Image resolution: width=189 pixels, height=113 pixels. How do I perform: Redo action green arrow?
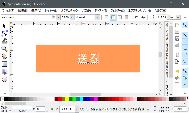coord(177,78)
